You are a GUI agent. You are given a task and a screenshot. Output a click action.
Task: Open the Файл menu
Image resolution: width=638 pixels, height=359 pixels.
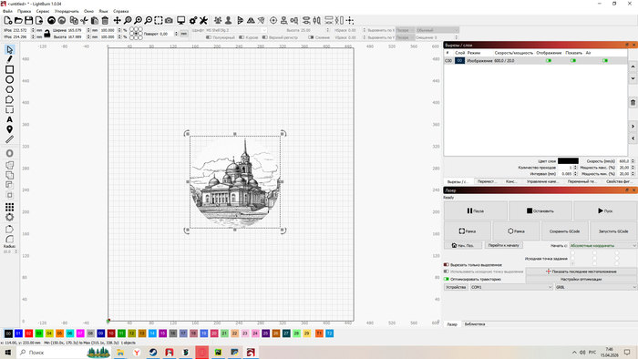pos(7,11)
